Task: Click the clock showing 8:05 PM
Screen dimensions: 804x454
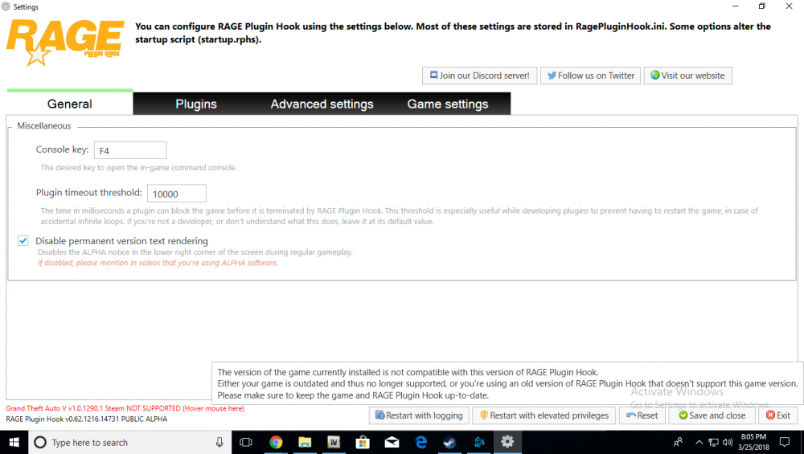Action: coord(753,442)
